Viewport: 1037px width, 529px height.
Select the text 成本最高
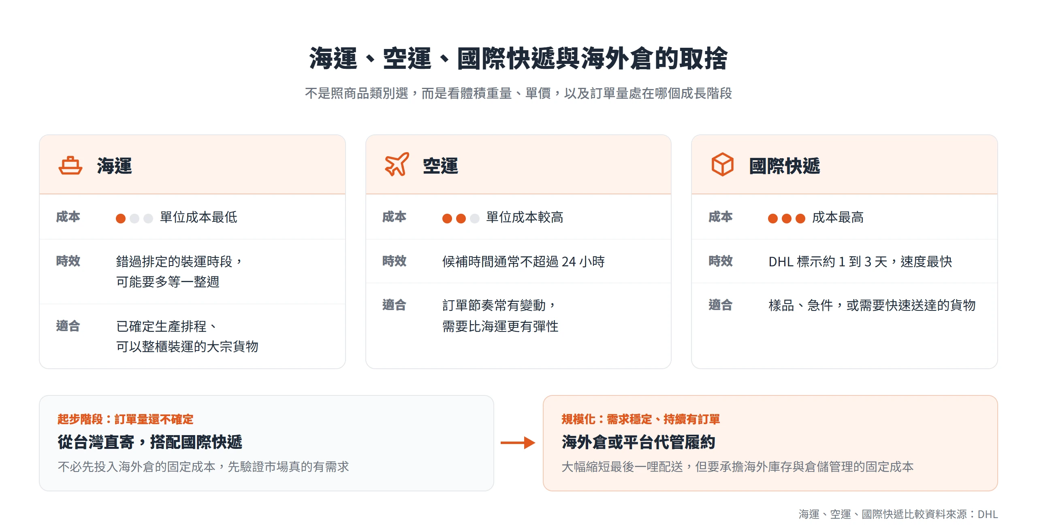tap(838, 217)
